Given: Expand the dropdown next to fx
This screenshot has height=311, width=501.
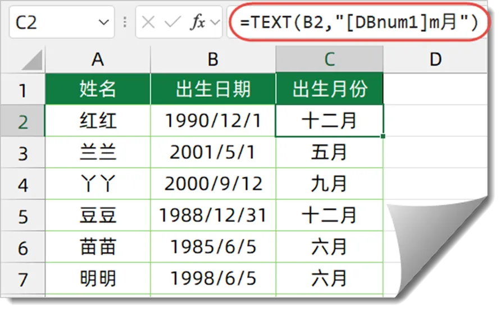Looking at the screenshot, I should pyautogui.click(x=215, y=22).
